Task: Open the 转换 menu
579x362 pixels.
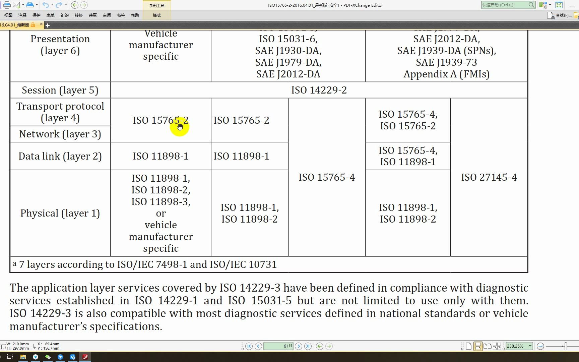Action: 79,15
